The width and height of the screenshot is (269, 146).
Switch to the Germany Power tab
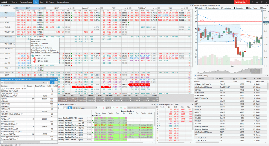[63, 2]
